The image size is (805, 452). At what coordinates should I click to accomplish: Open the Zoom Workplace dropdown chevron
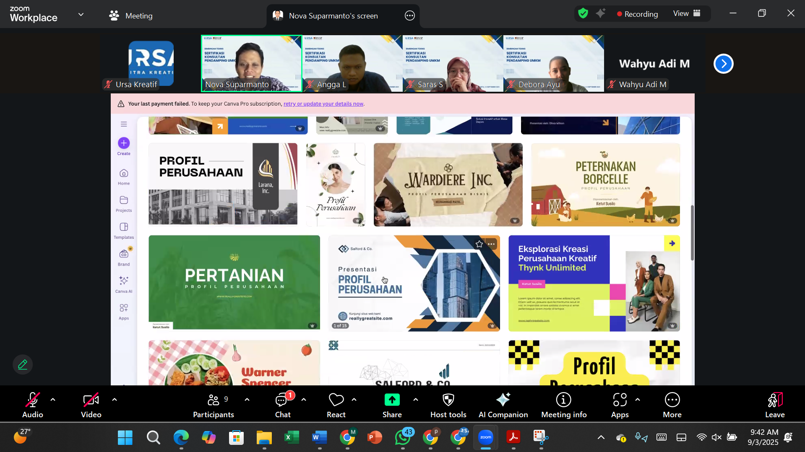click(81, 14)
